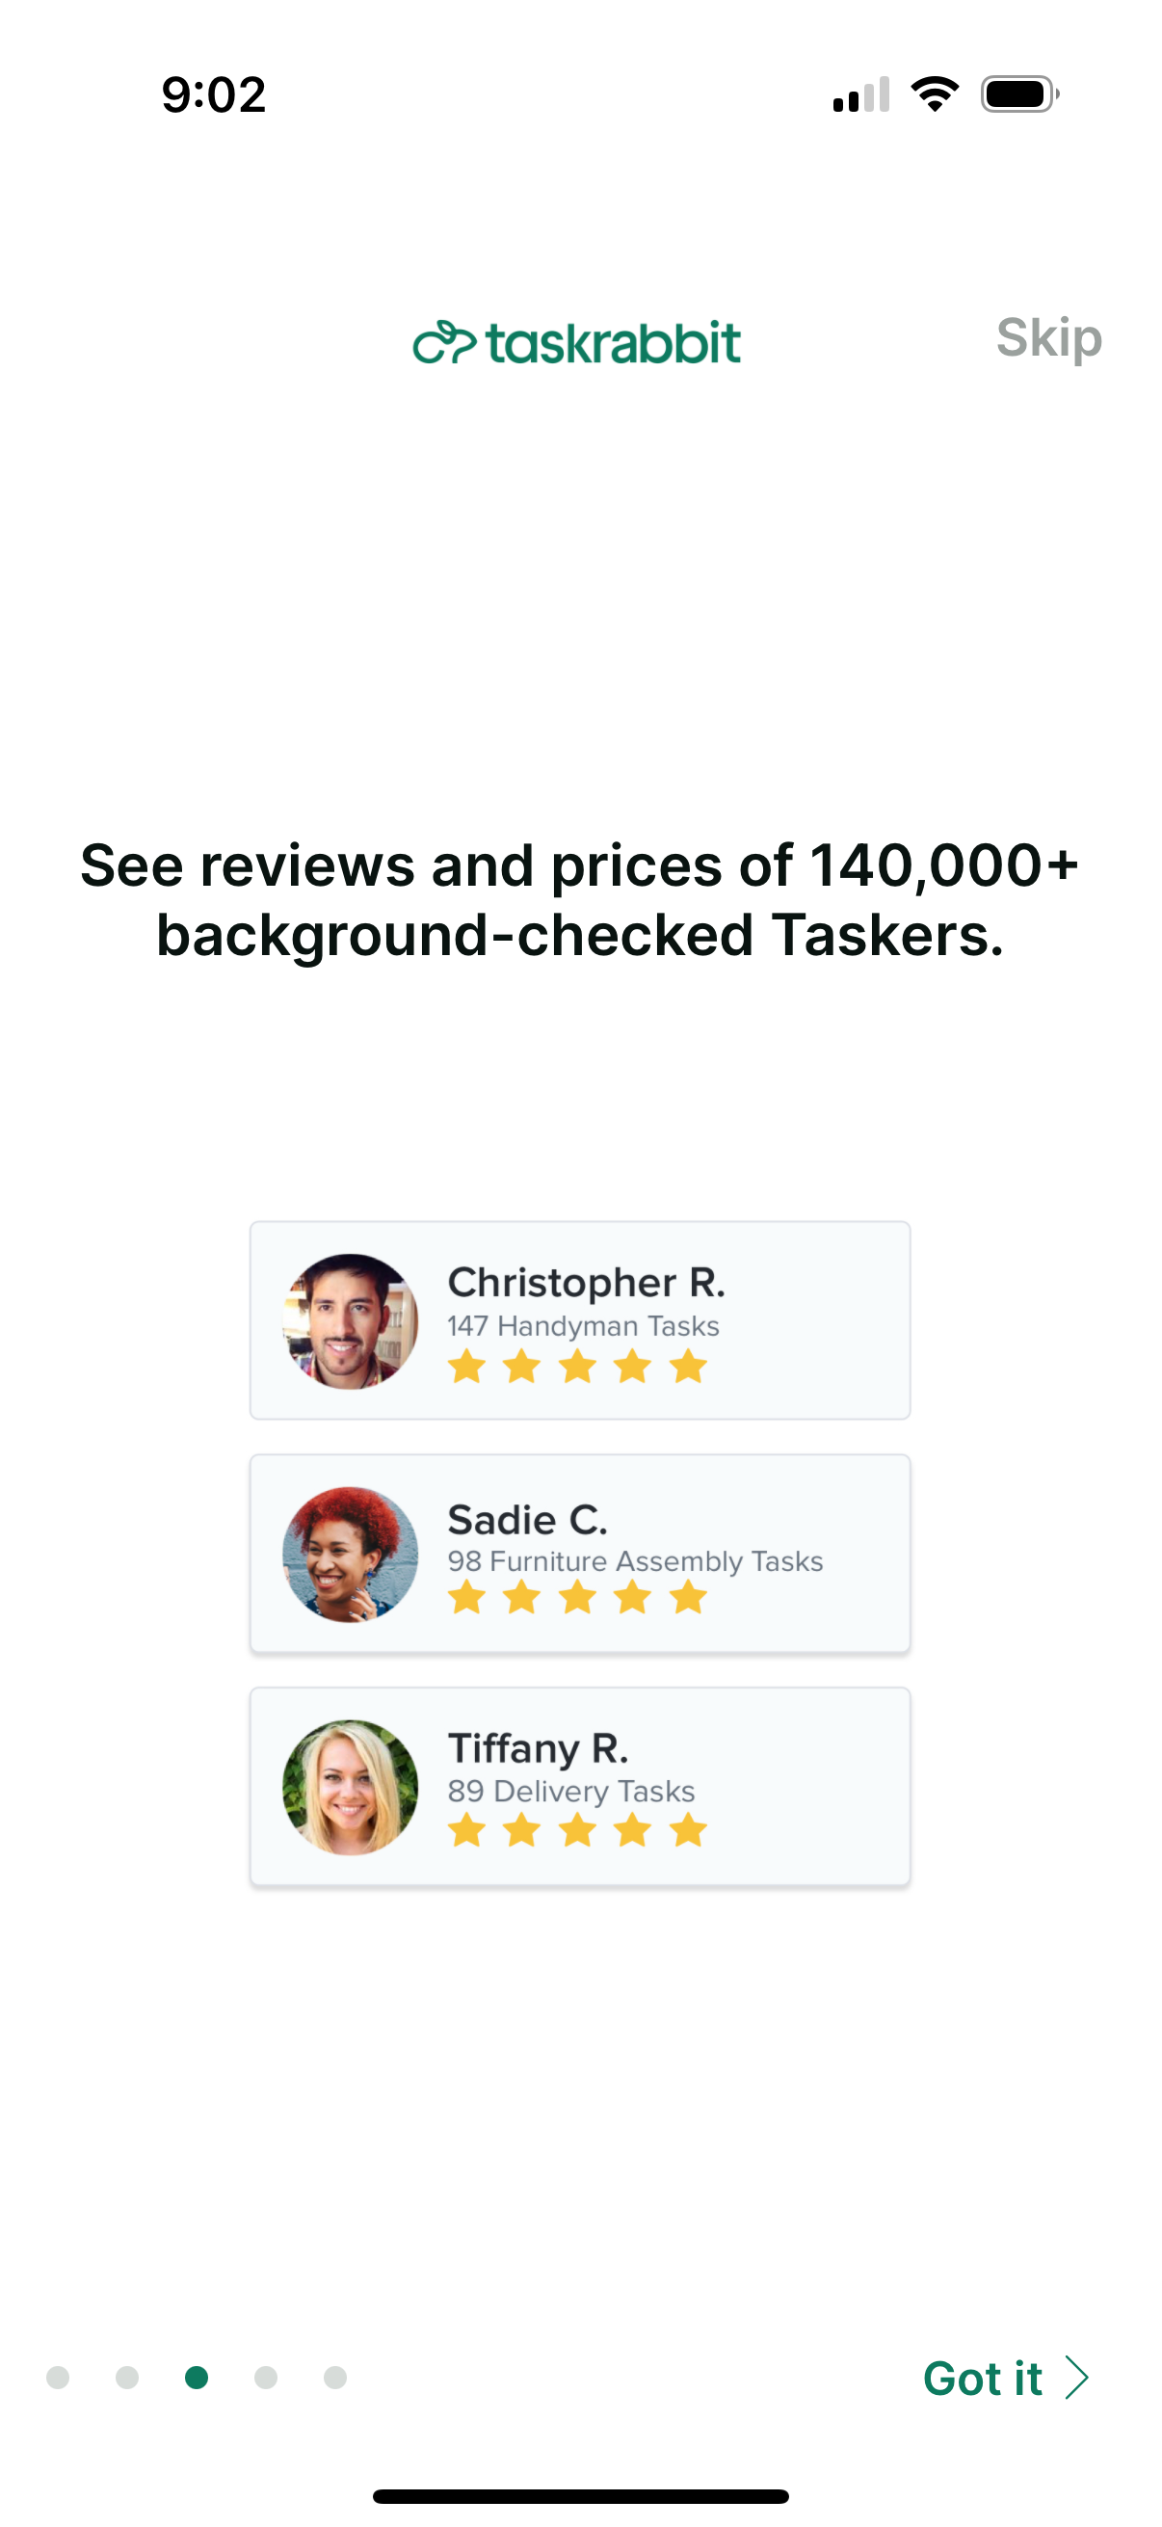Tap the Wi-Fi icon in status bar
The width and height of the screenshot is (1162, 2527).
coord(933,93)
